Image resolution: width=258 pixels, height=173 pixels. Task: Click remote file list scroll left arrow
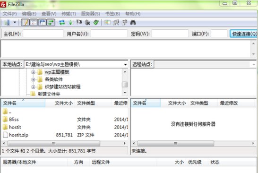pyautogui.click(x=134, y=143)
